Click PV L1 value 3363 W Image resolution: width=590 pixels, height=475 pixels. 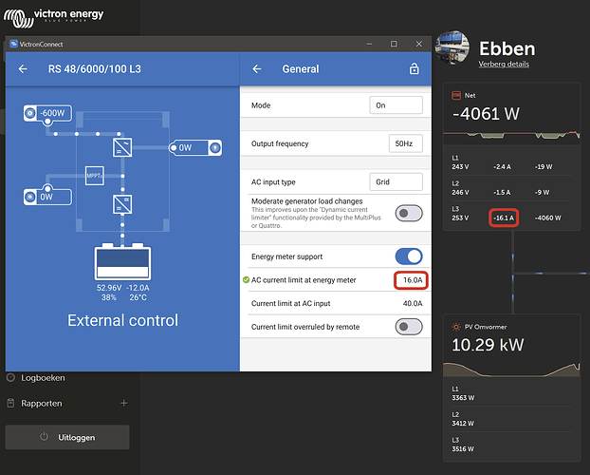click(463, 398)
